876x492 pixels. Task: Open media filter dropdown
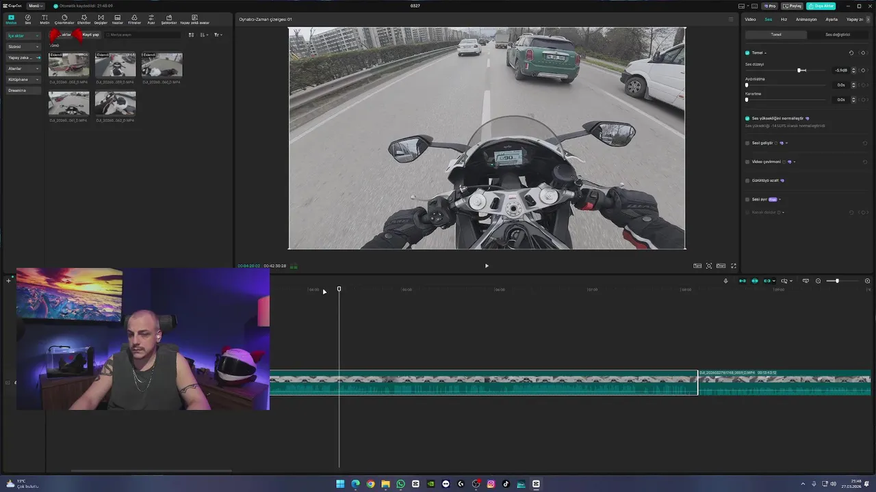point(218,35)
